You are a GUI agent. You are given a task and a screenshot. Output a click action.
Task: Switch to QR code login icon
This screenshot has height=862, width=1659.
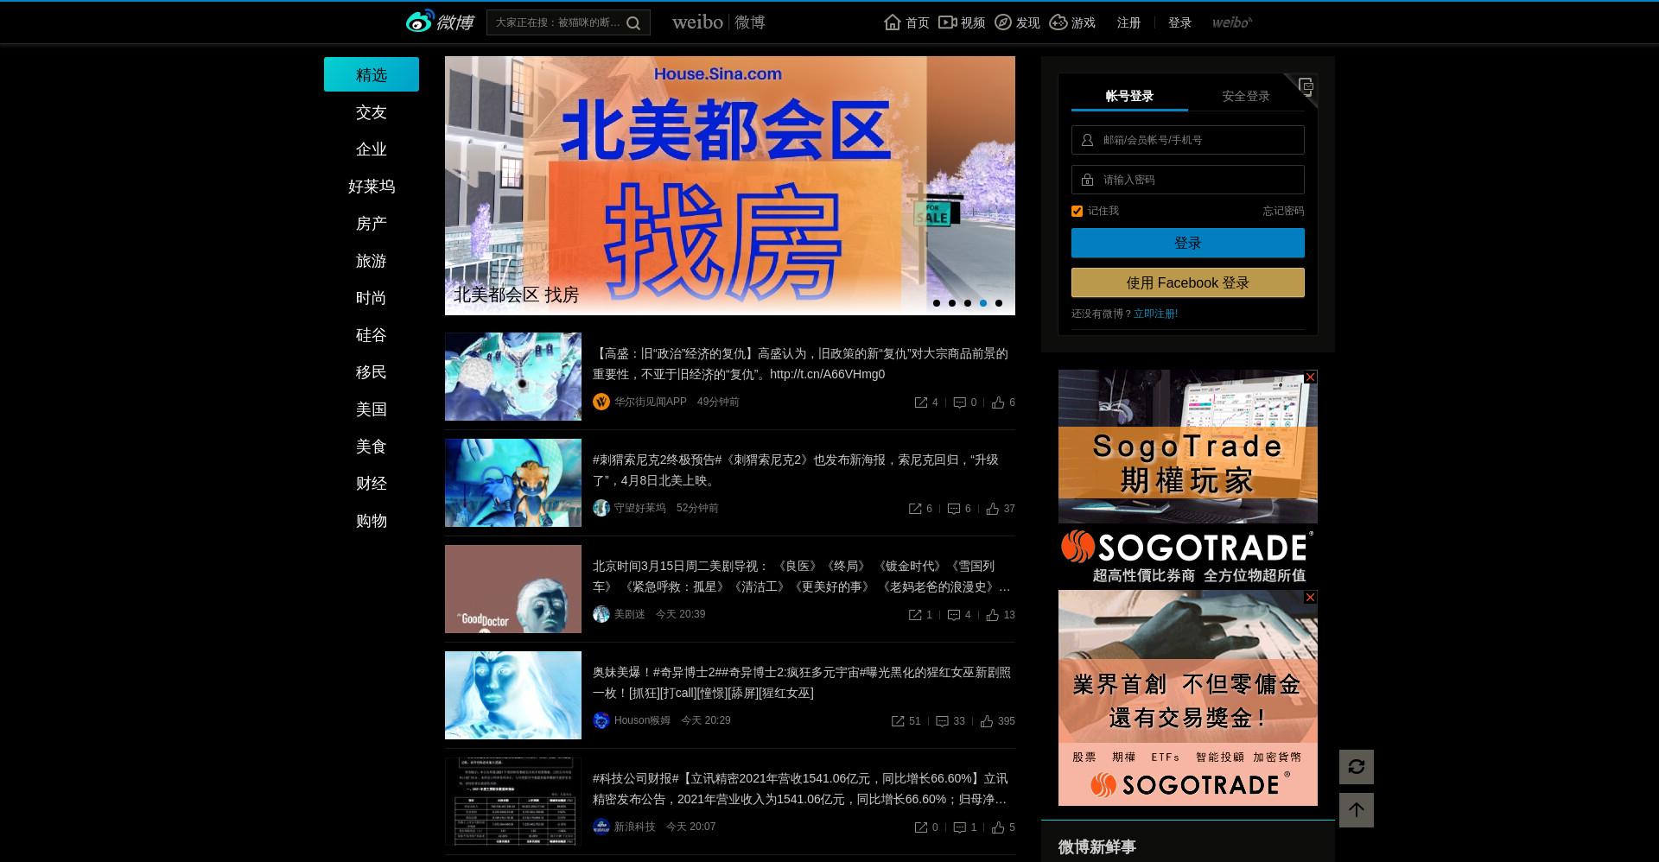click(x=1306, y=86)
